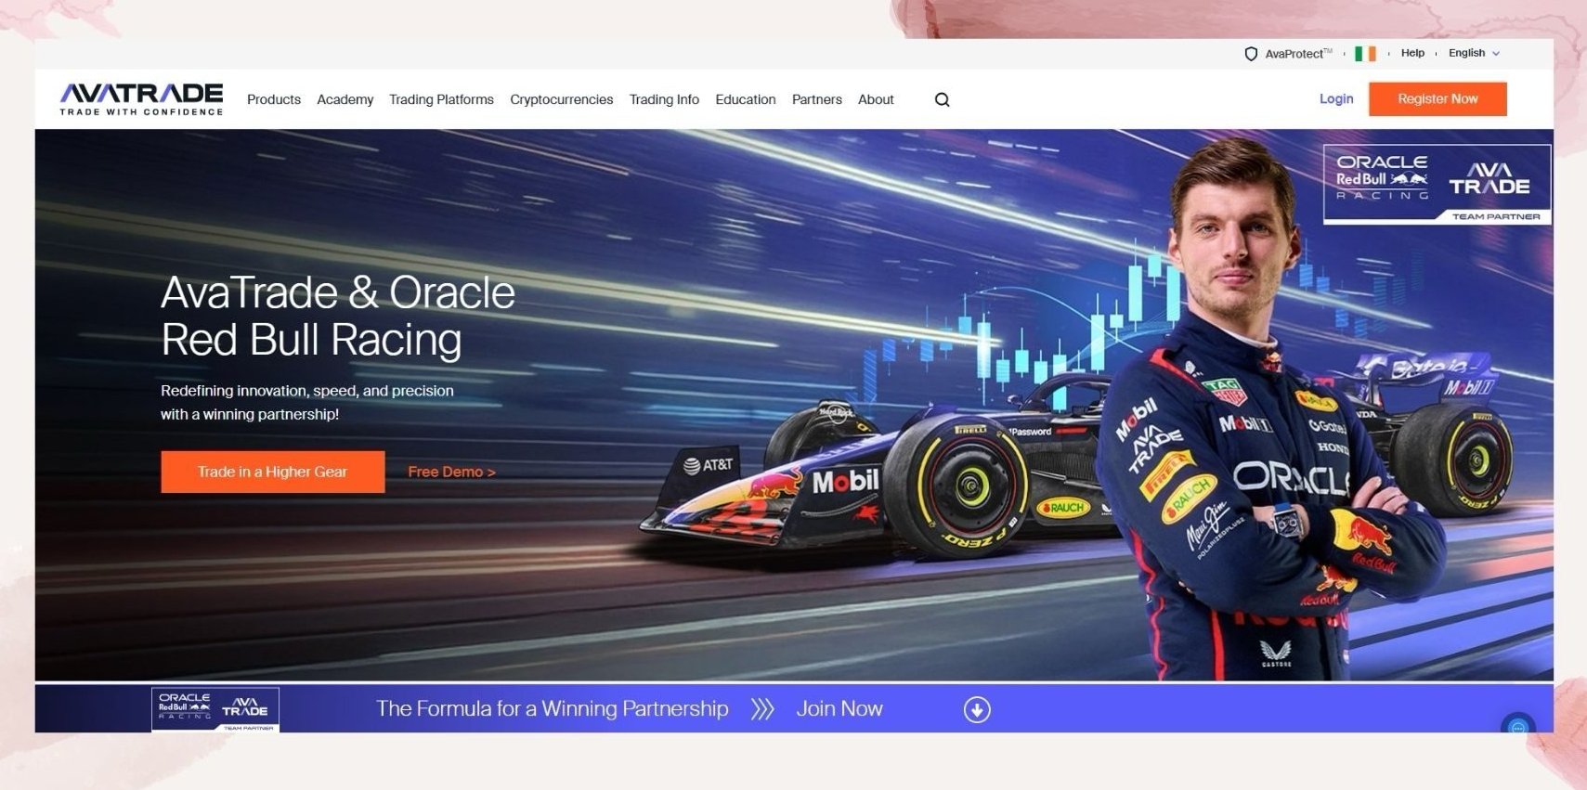
Task: Click the triple chevron arrows before Join Now
Action: (x=762, y=709)
